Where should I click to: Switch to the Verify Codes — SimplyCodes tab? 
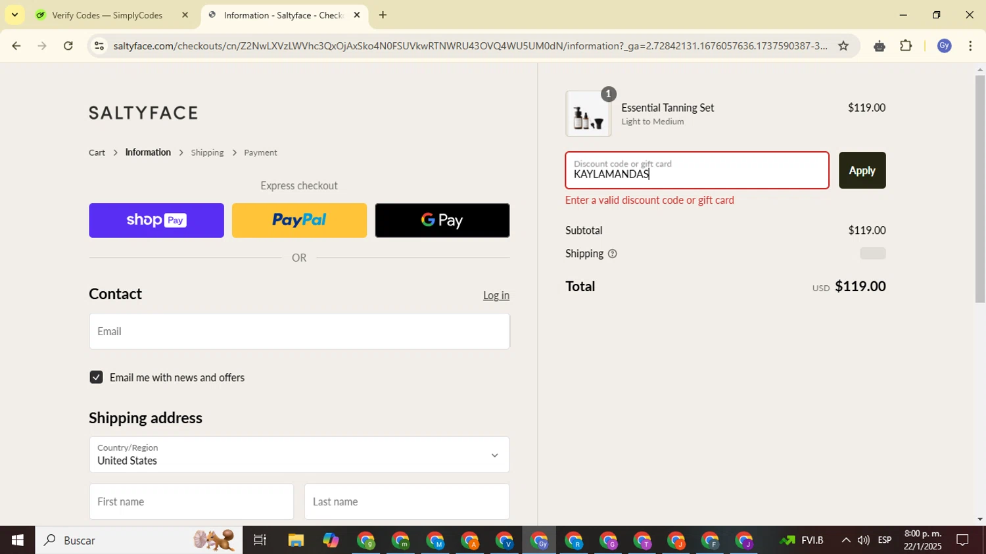[x=107, y=14]
